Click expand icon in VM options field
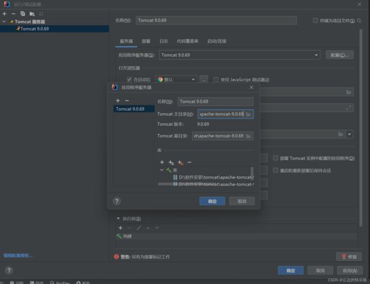This screenshot has width=370, height=284. point(348,108)
